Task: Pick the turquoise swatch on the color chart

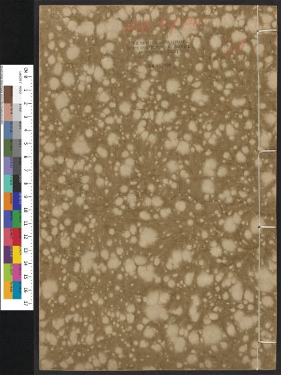Action: tap(8, 183)
